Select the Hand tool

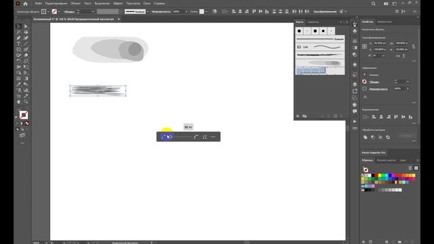(18, 102)
